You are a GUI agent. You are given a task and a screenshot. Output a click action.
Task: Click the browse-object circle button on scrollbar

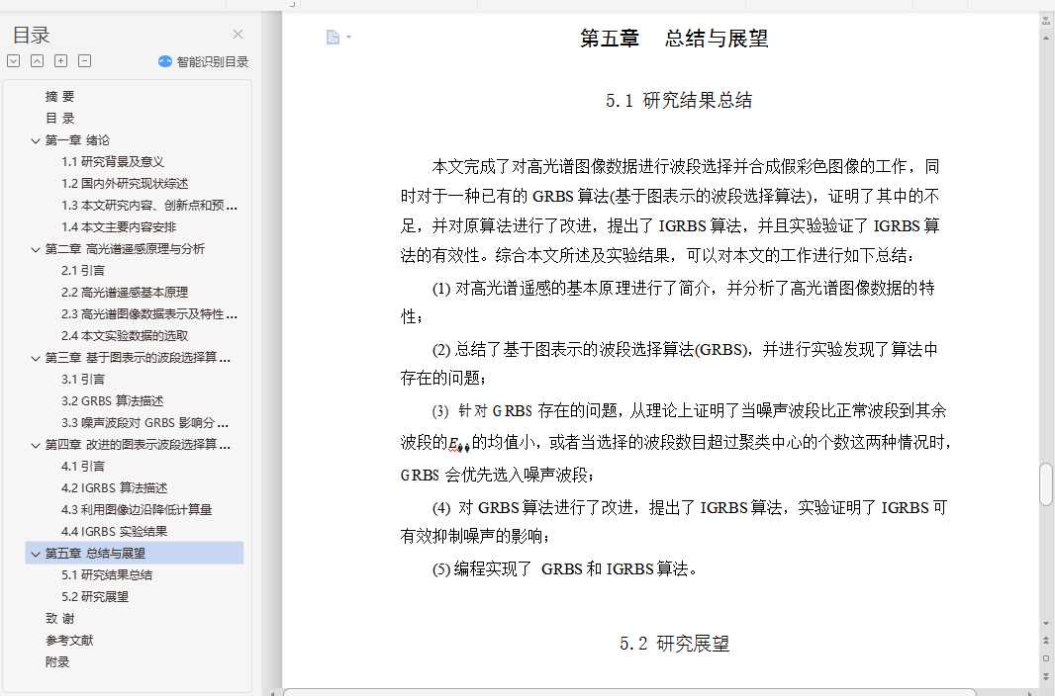[x=1045, y=658]
